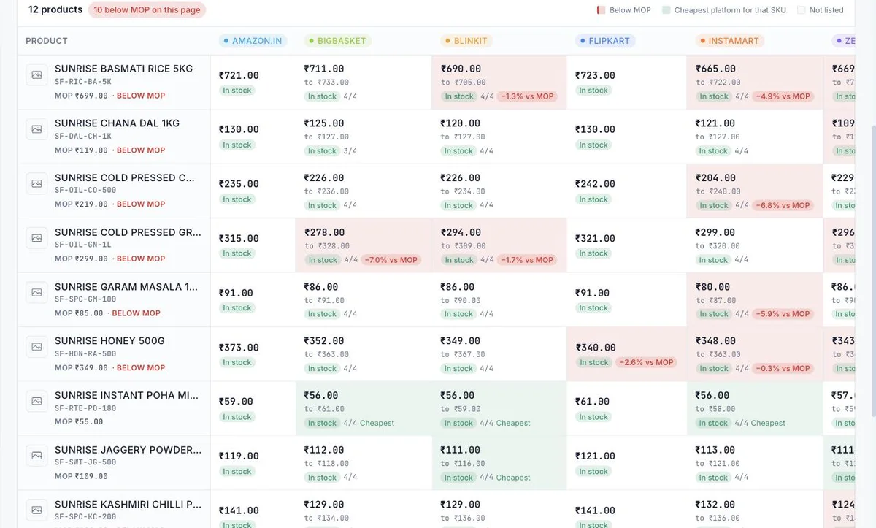Click Instamart Cheapest label for Instant Poha
The width and height of the screenshot is (876, 528).
click(x=768, y=423)
